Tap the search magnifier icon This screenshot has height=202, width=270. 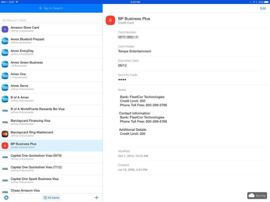[x=40, y=8]
